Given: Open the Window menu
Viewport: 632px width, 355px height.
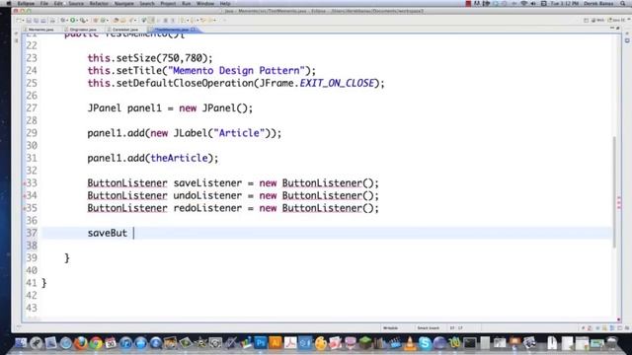Looking at the screenshot, I should [205, 4].
